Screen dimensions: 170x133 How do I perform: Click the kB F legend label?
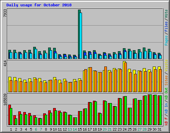(x=166, y=121)
